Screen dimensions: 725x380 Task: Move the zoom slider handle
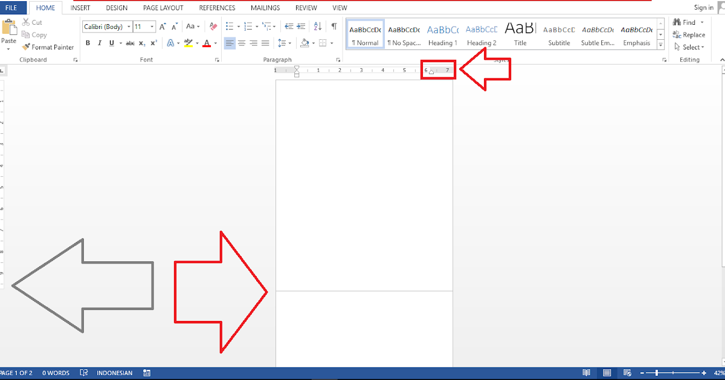(656, 373)
